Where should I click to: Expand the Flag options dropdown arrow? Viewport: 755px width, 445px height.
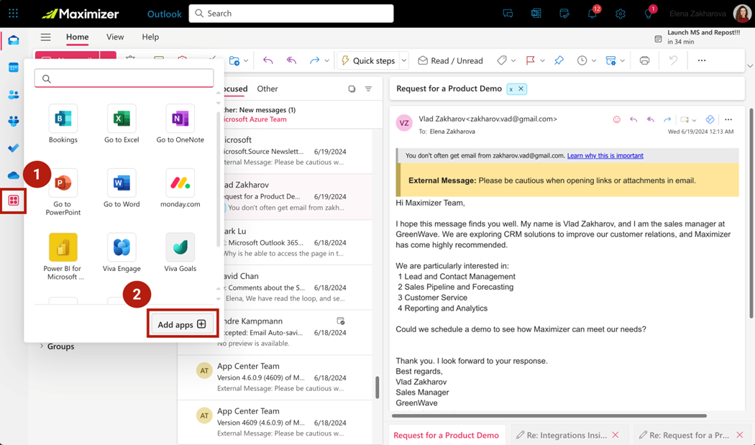[542, 60]
